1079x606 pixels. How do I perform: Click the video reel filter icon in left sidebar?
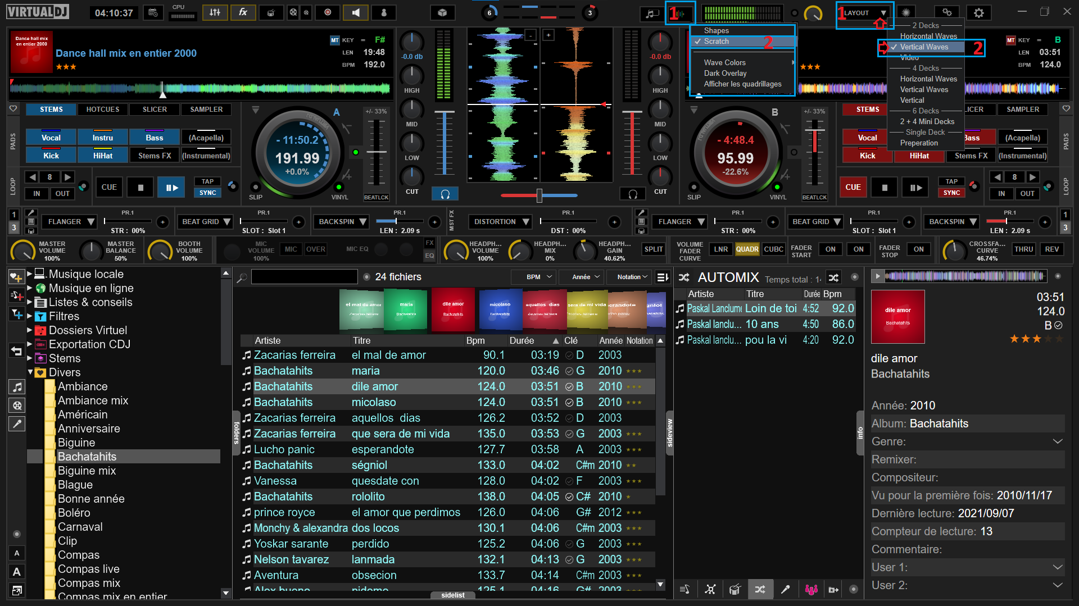pyautogui.click(x=17, y=405)
